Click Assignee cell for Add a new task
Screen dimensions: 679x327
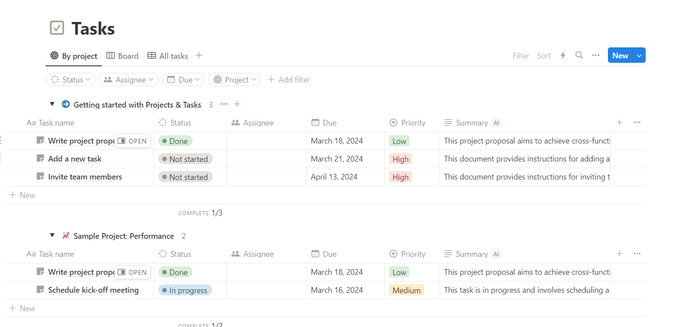(266, 159)
